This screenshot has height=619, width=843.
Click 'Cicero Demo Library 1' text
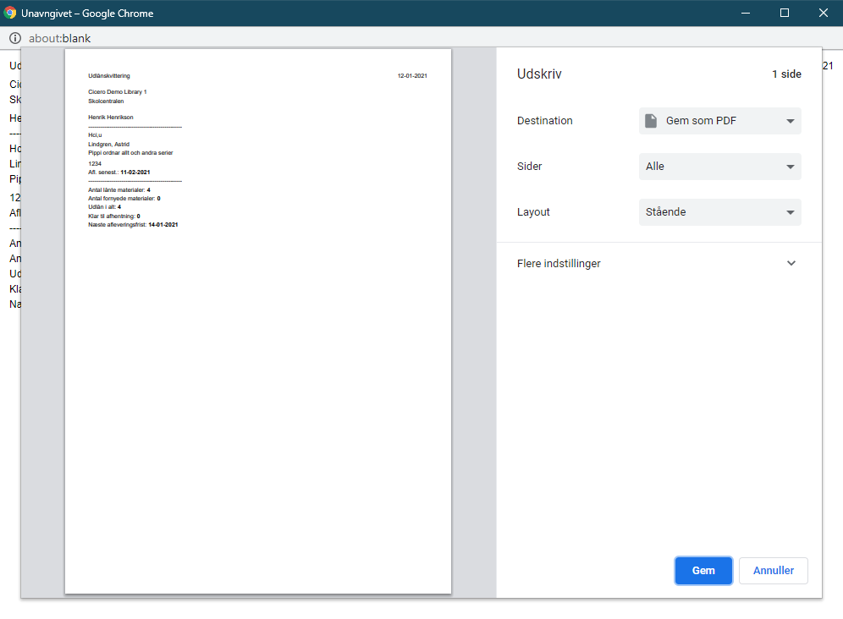(117, 92)
